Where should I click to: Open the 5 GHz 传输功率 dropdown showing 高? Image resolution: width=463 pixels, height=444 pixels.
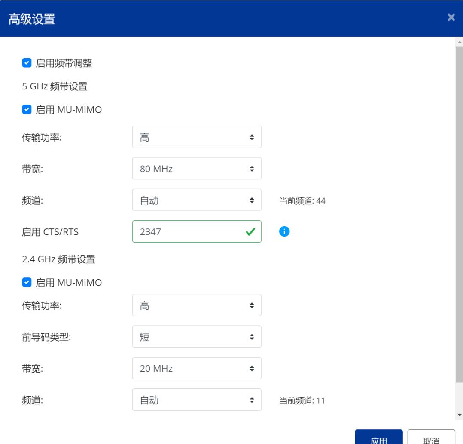pyautogui.click(x=197, y=137)
